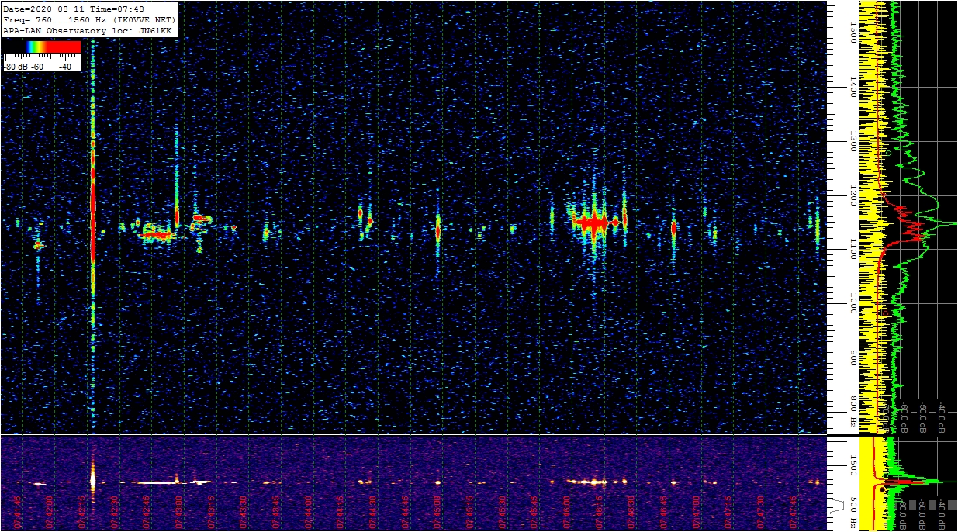Click the -80 dB label under color scale

coord(16,67)
